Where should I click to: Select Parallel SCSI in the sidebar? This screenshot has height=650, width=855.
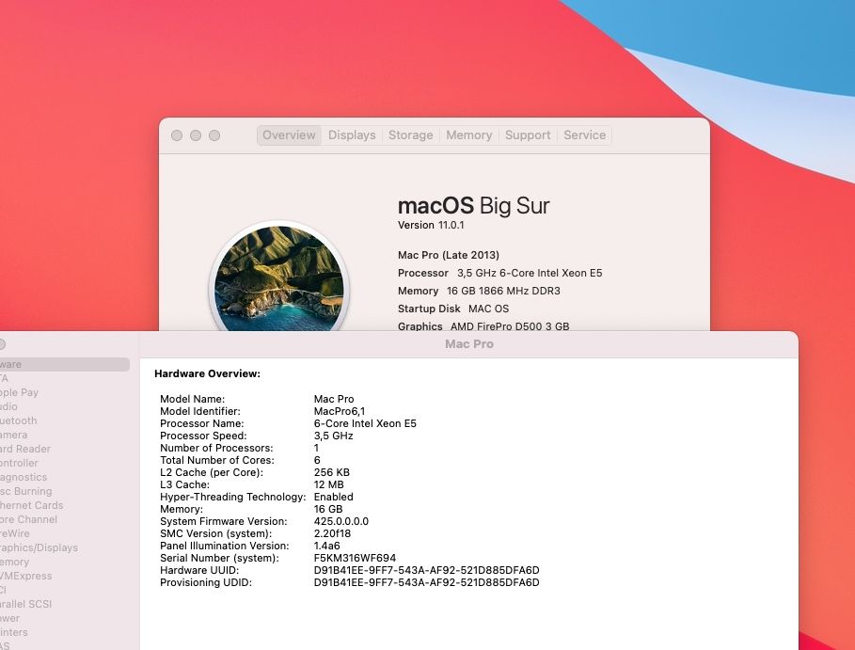pyautogui.click(x=25, y=604)
